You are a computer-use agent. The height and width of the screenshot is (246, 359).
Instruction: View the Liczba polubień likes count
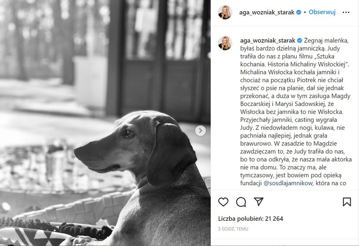(x=251, y=219)
